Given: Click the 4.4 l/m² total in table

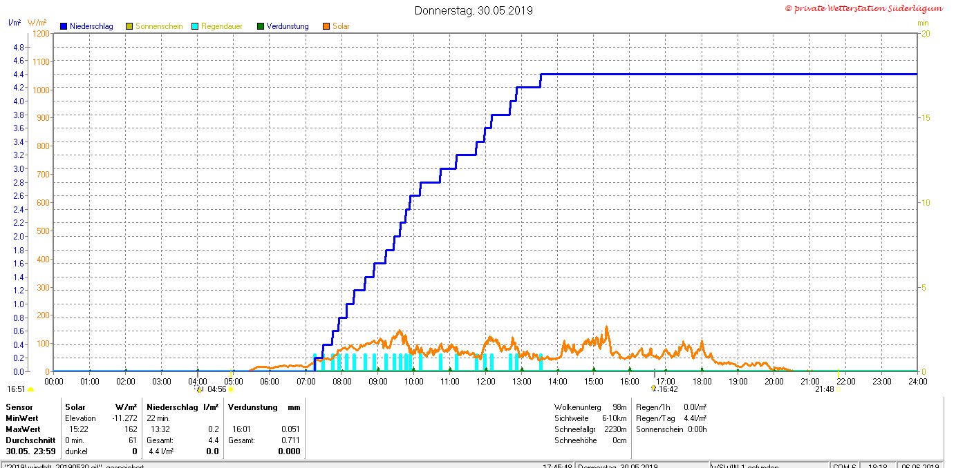Looking at the screenshot, I should pos(161,451).
